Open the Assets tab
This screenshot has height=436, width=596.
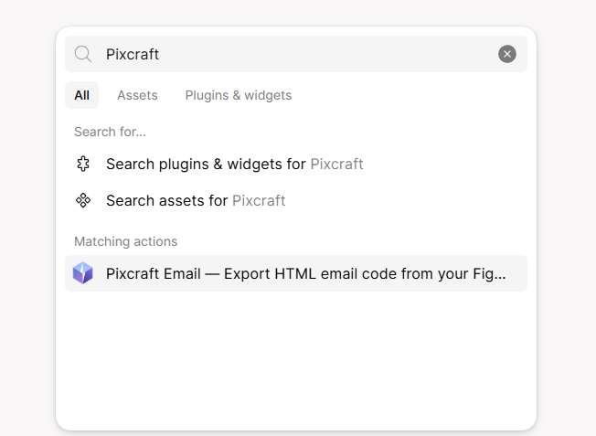(137, 95)
